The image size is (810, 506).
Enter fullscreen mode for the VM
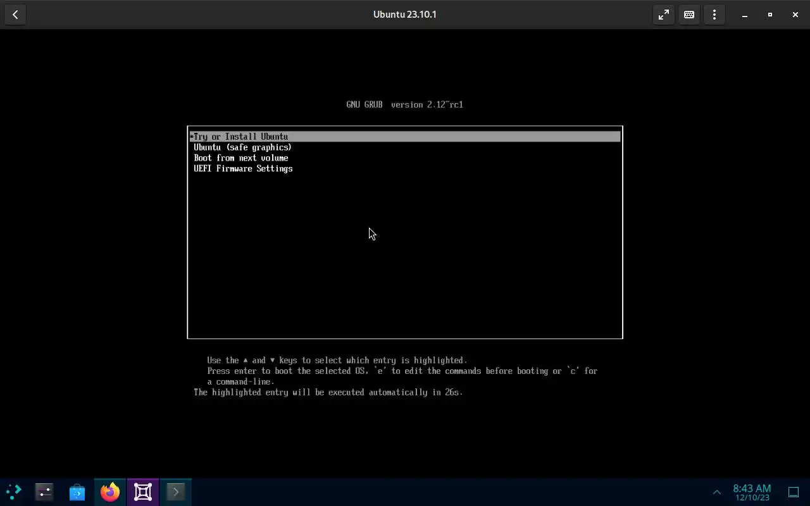coord(664,15)
